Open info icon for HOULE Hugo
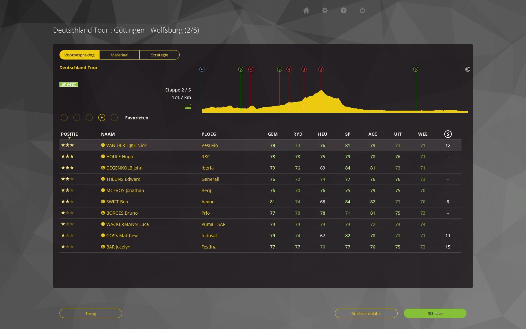 103,156
